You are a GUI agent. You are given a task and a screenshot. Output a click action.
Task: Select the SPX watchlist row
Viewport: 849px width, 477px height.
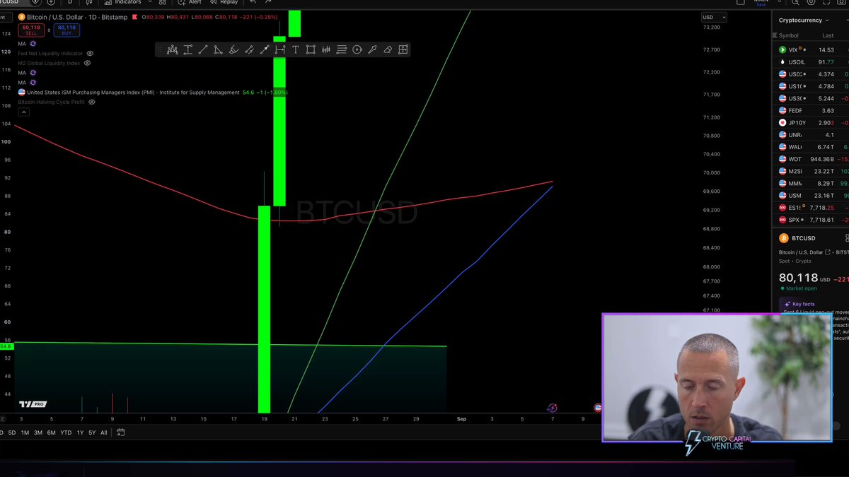(x=811, y=220)
